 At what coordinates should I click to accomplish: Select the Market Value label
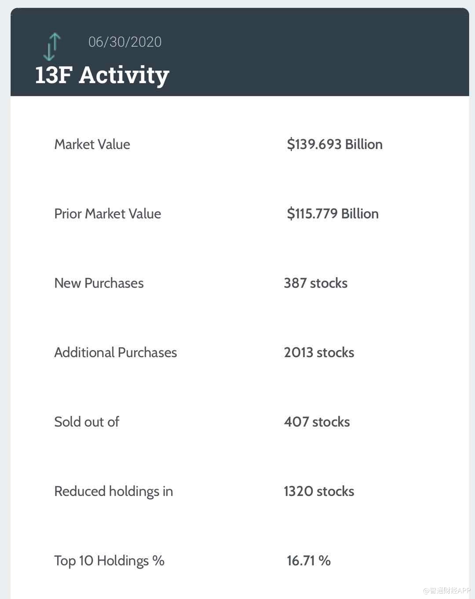(92, 144)
